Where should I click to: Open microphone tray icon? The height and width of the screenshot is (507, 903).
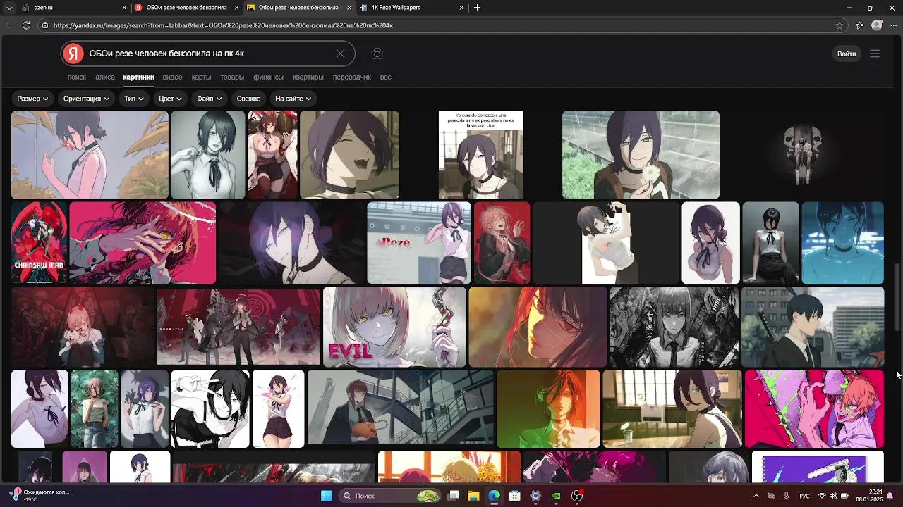(x=787, y=496)
